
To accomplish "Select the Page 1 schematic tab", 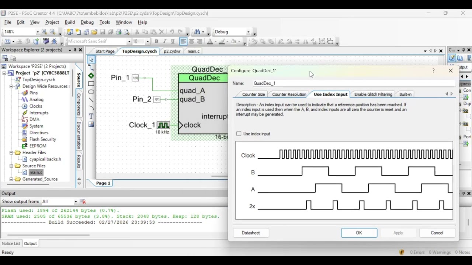I will click(x=103, y=183).
